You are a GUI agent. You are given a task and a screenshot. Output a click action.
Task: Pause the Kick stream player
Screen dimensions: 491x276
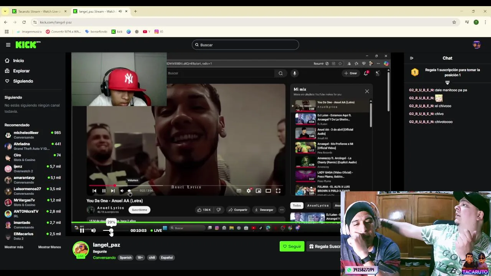(x=82, y=230)
